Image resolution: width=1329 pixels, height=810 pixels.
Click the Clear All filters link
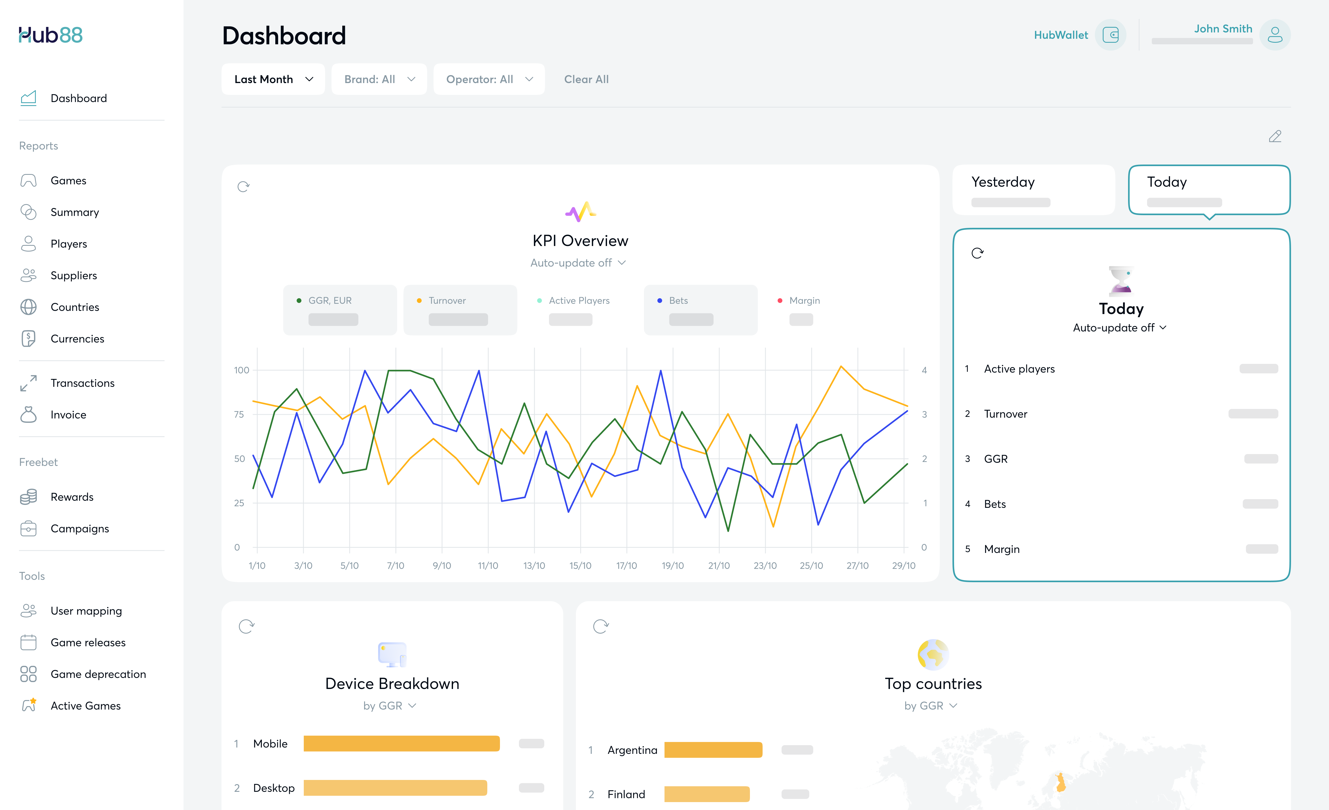coord(586,79)
